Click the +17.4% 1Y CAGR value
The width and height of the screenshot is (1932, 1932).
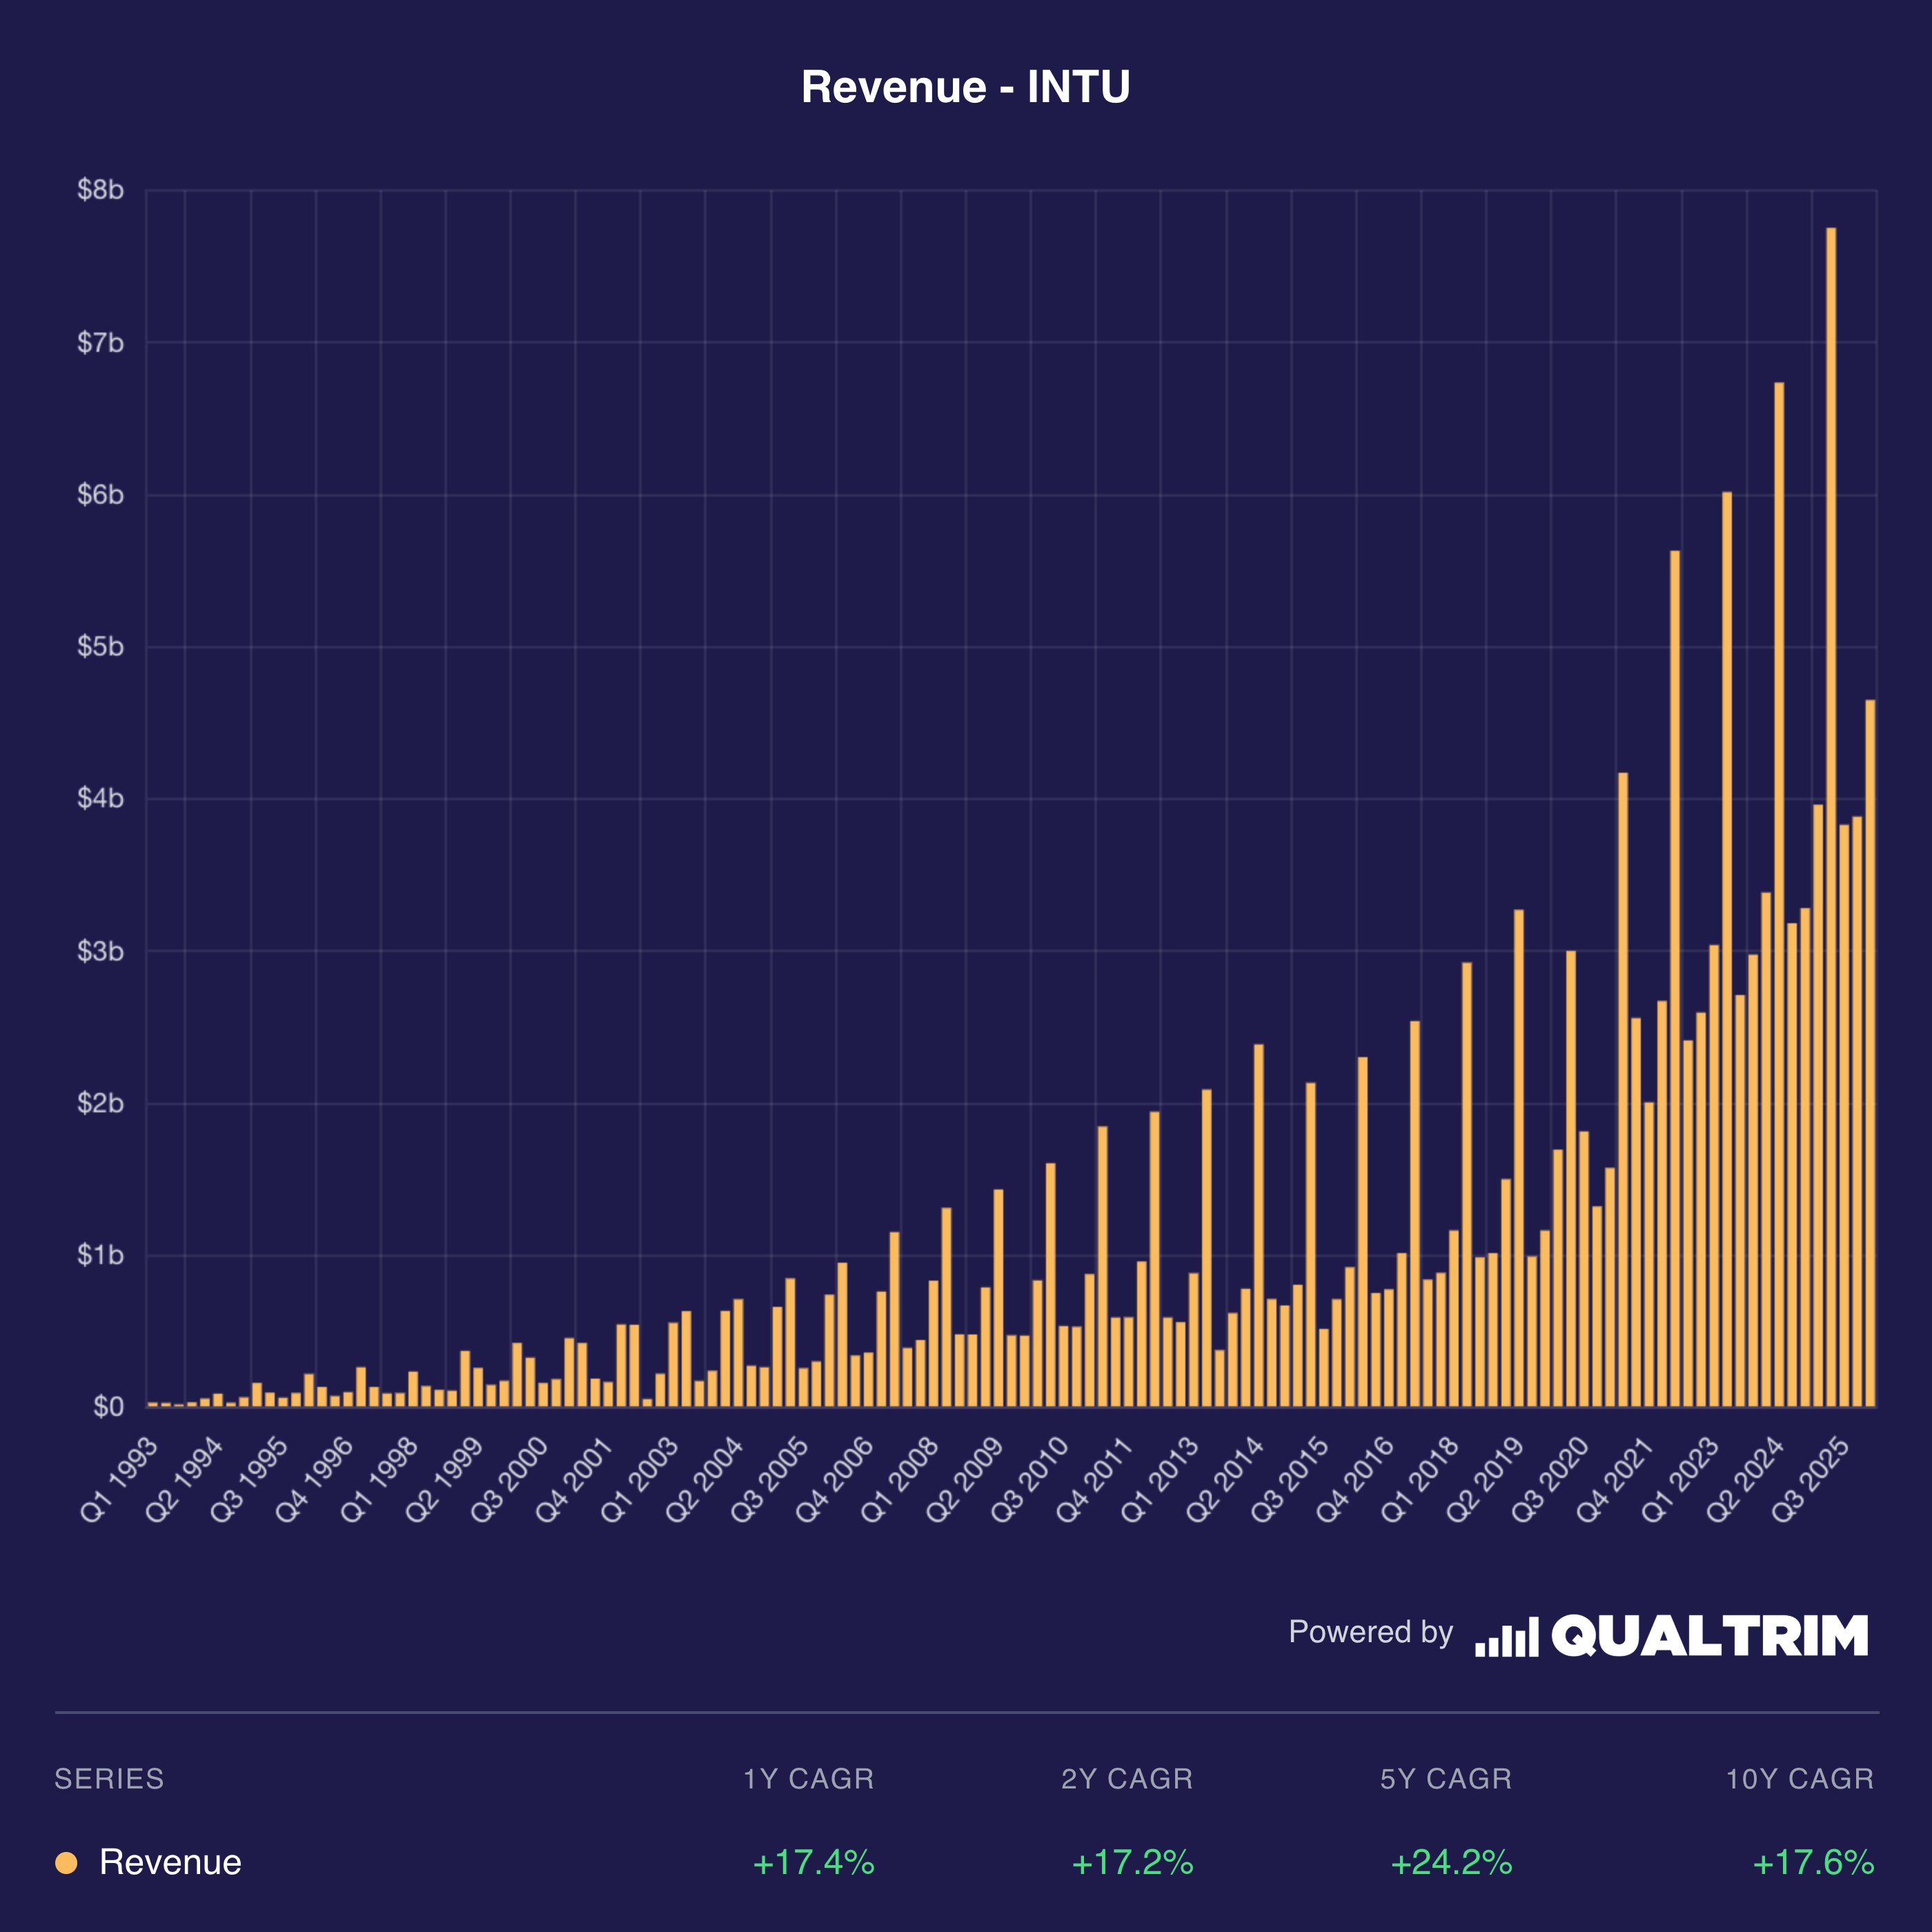tap(813, 1863)
